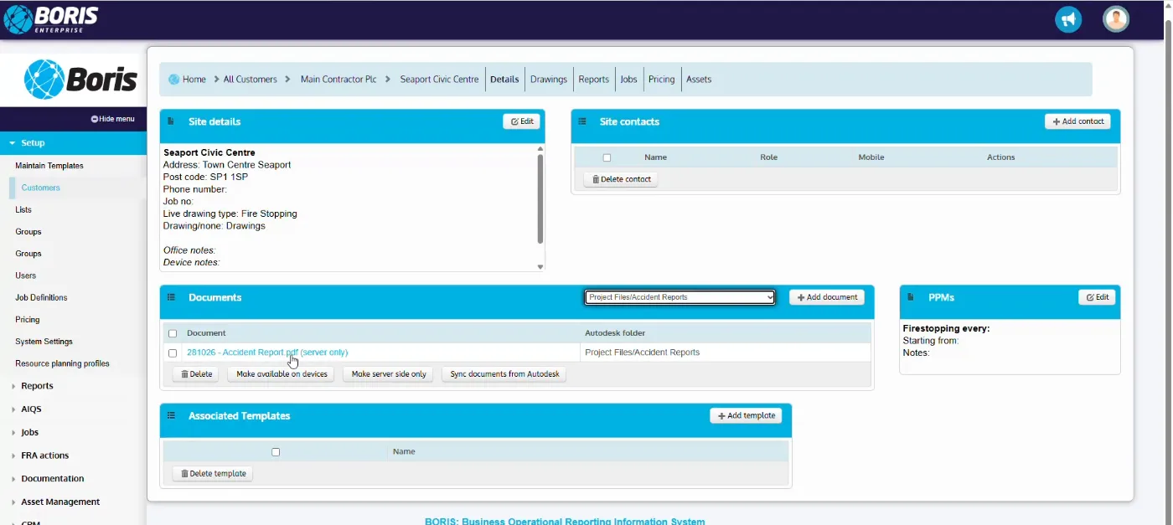Hide the sidebar menu

point(112,119)
